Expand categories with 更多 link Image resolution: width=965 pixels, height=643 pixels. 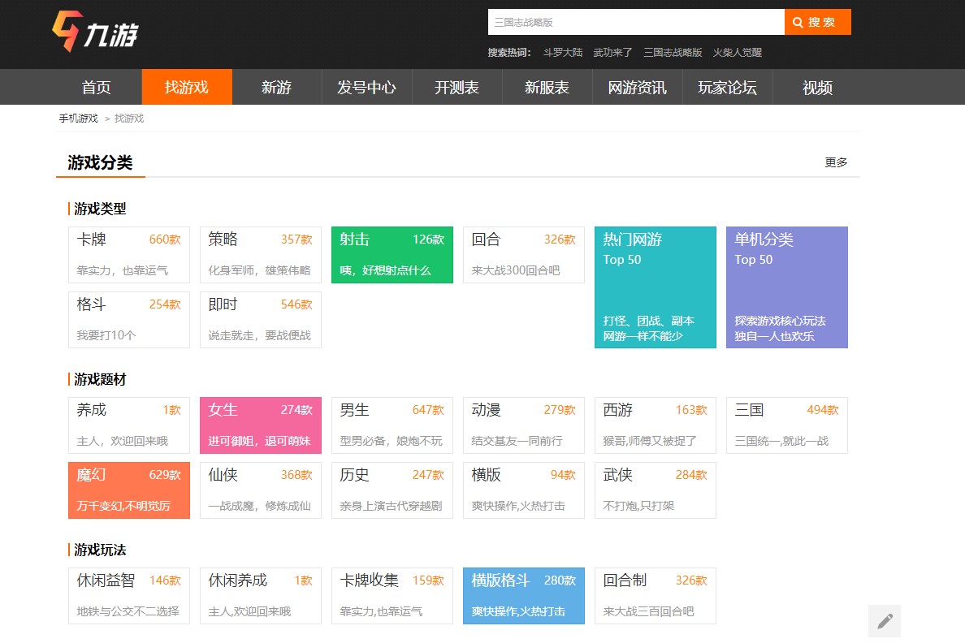click(x=836, y=162)
